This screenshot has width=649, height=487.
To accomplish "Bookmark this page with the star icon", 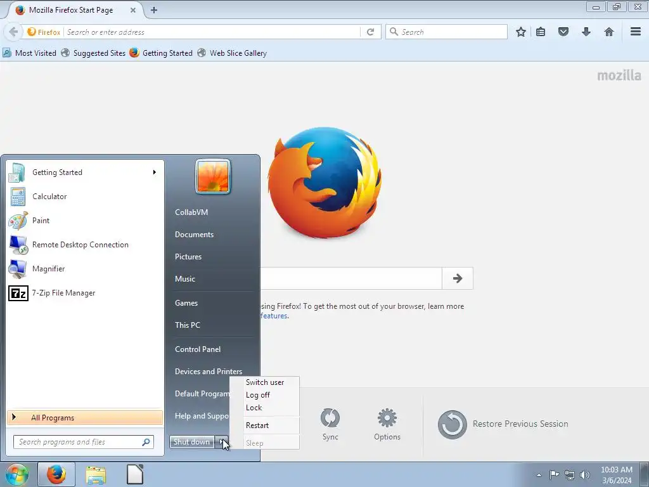I will [x=521, y=32].
